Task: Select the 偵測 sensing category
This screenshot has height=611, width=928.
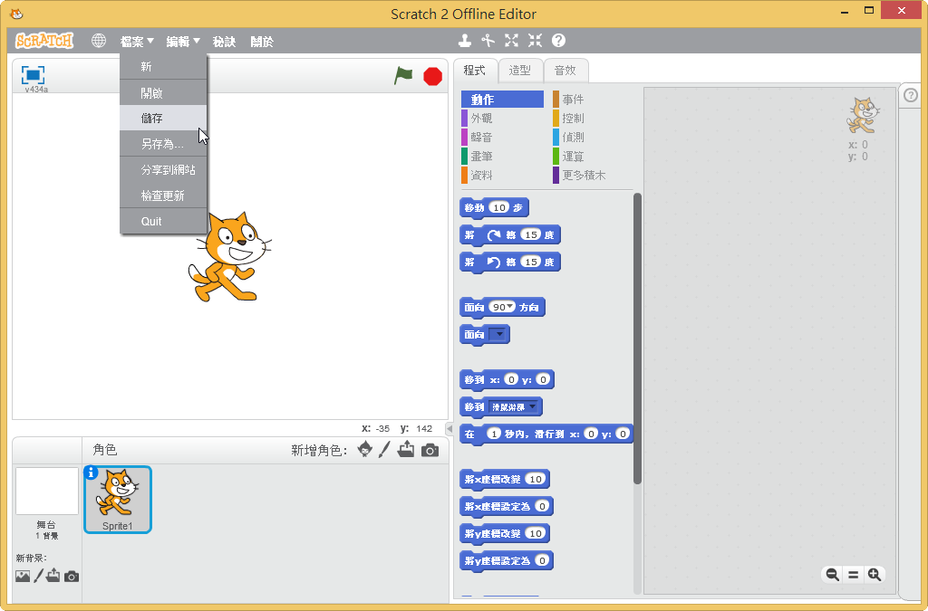Action: tap(593, 137)
